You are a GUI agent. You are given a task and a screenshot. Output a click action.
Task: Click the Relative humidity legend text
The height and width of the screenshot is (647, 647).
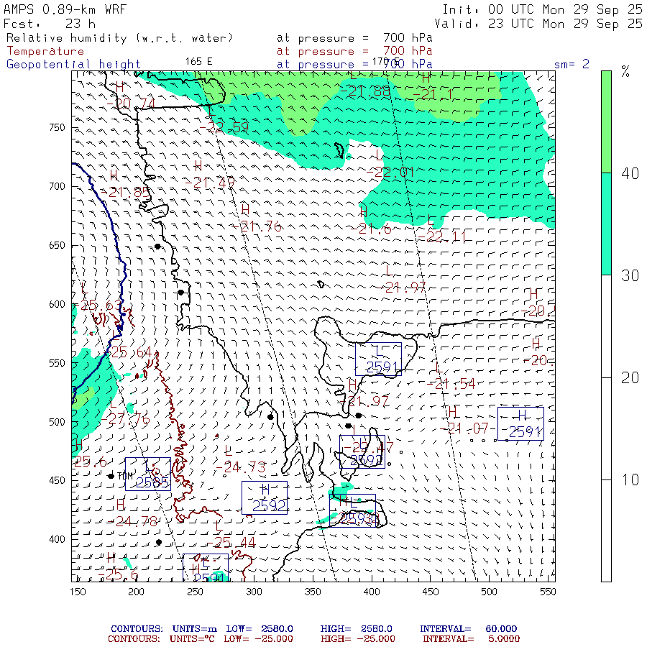click(119, 37)
